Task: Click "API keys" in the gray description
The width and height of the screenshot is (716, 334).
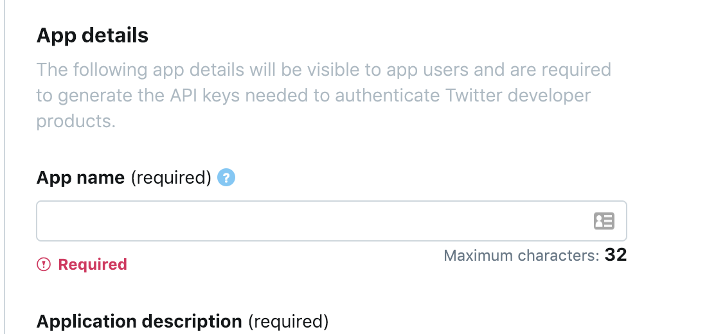Action: click(204, 95)
